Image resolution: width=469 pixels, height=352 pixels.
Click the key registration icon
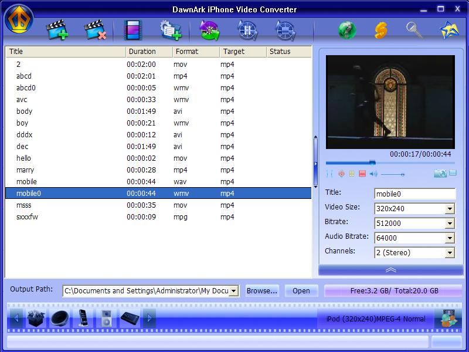[x=414, y=30]
